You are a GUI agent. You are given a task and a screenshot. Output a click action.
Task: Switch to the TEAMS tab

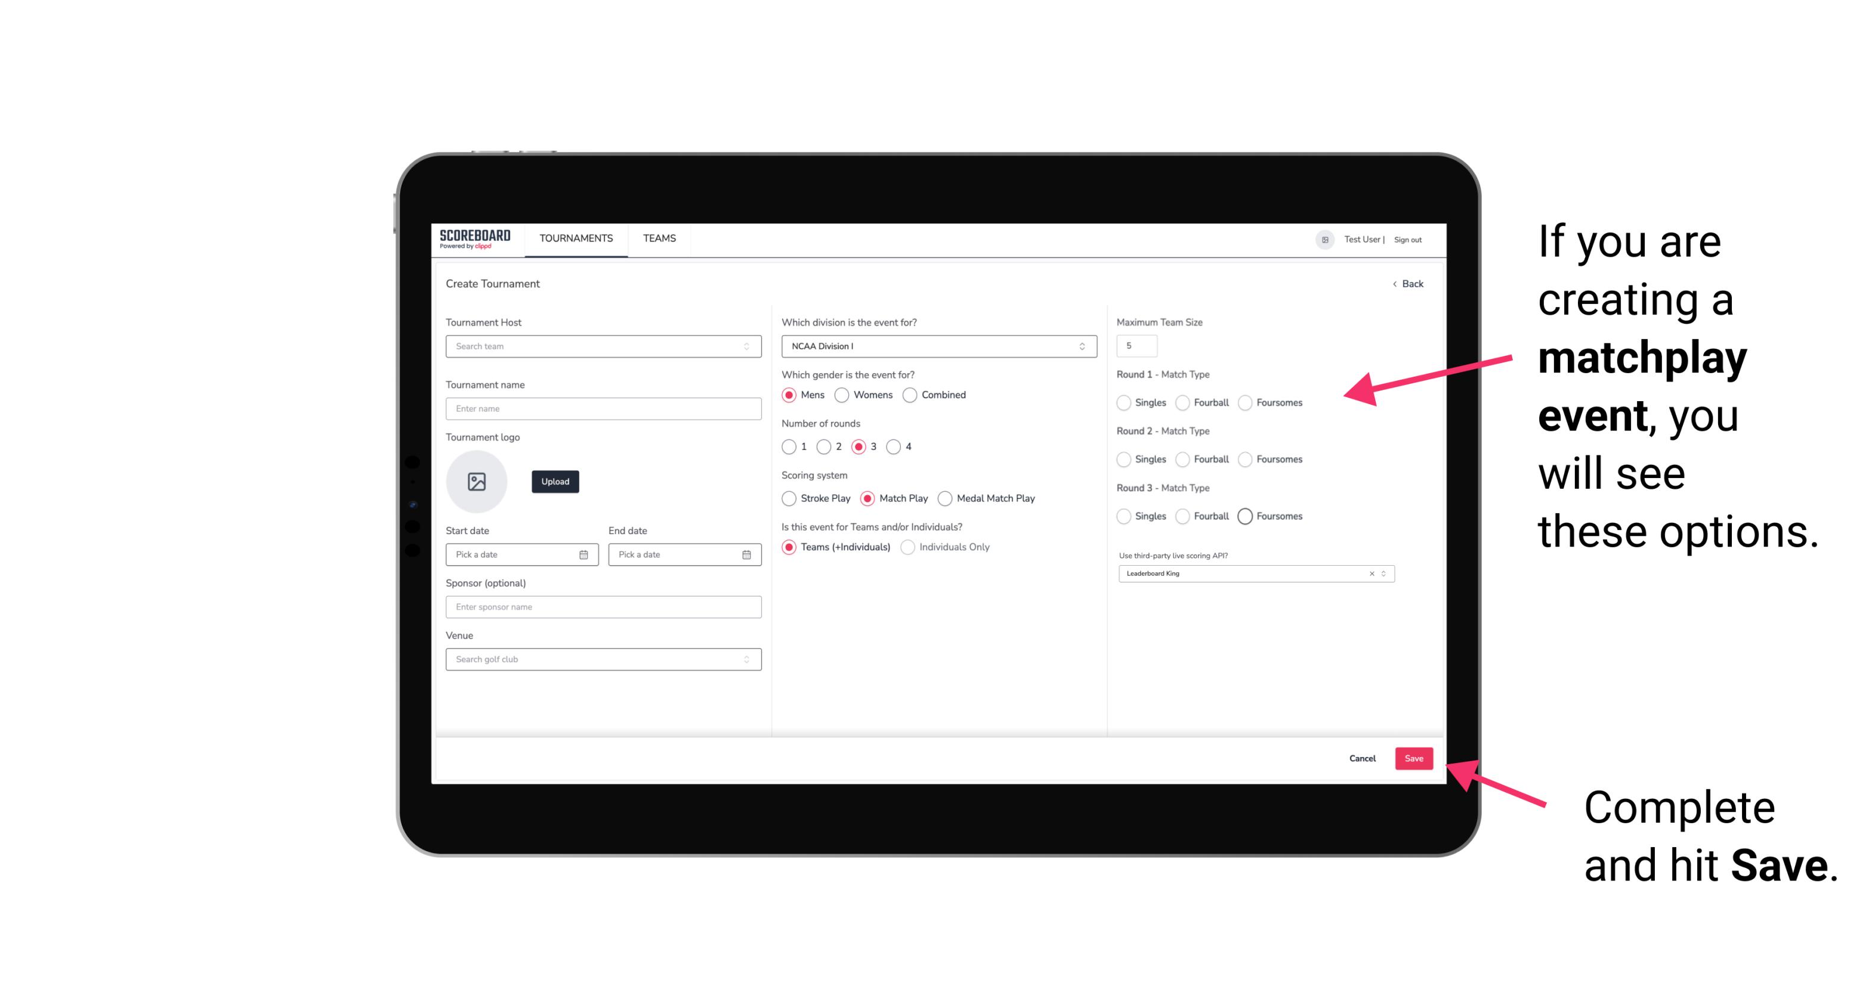(x=658, y=238)
